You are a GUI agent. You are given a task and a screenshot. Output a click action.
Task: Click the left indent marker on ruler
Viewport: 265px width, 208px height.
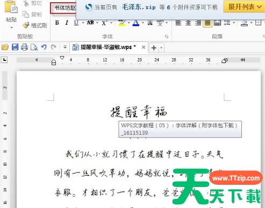pyautogui.click(x=54, y=63)
